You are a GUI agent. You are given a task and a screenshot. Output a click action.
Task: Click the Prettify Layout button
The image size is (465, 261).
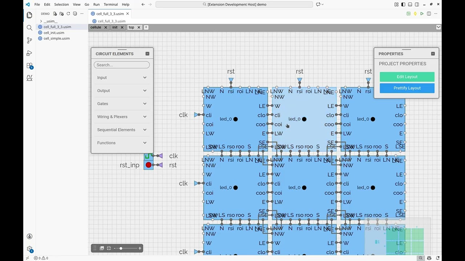[x=407, y=88]
